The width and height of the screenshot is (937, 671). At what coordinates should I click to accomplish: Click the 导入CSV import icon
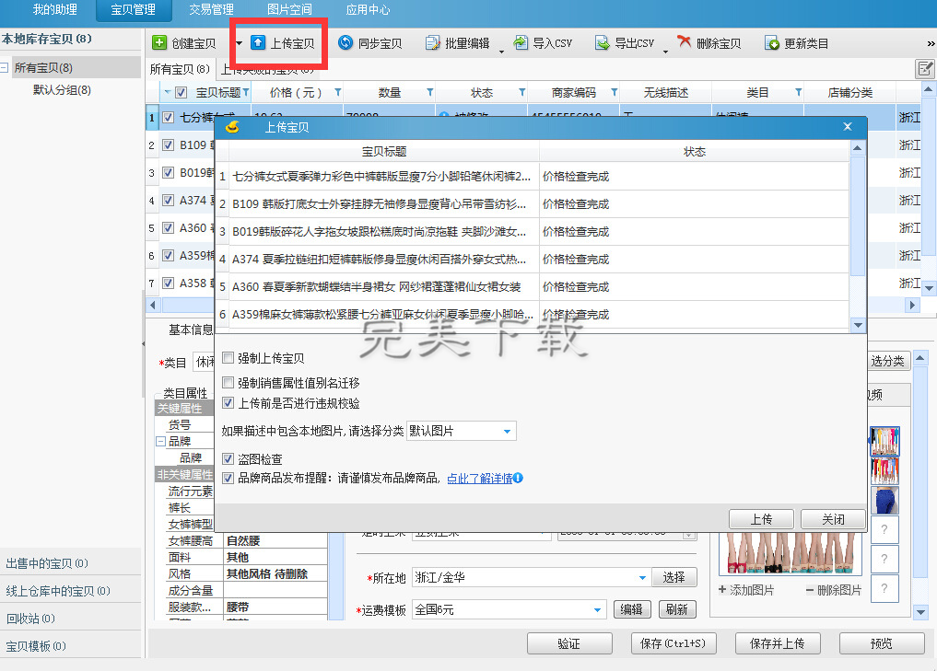(521, 43)
